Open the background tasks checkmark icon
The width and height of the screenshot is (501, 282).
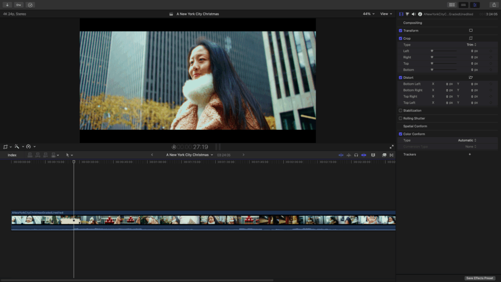(x=30, y=5)
